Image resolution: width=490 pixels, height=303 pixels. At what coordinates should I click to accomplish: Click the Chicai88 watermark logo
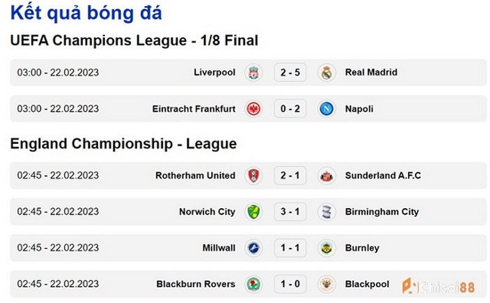439,286
